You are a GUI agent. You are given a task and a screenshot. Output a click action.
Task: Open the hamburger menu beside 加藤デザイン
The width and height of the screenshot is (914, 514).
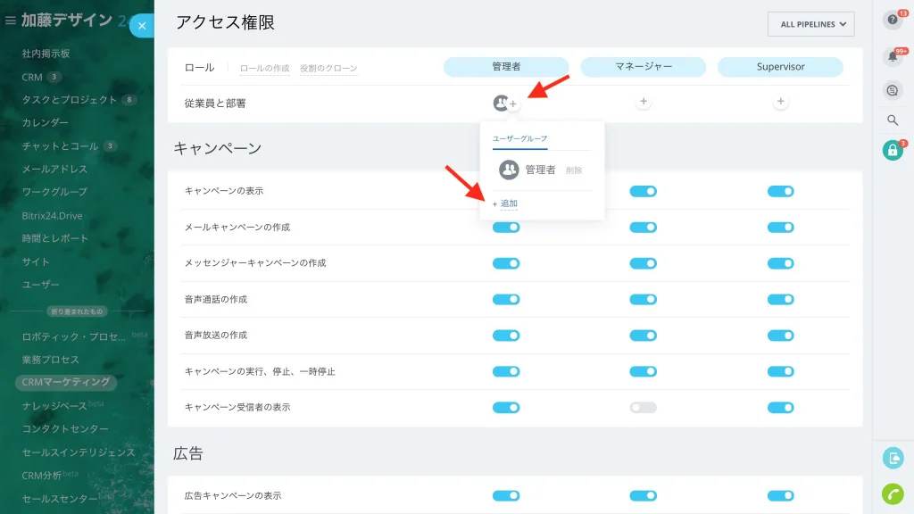(x=10, y=21)
